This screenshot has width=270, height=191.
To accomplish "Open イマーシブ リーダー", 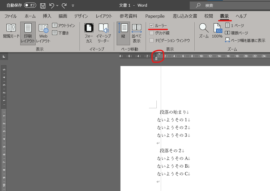I will 104,33.
